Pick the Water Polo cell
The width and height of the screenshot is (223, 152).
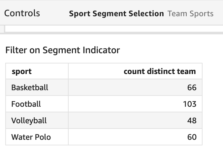click(31, 137)
